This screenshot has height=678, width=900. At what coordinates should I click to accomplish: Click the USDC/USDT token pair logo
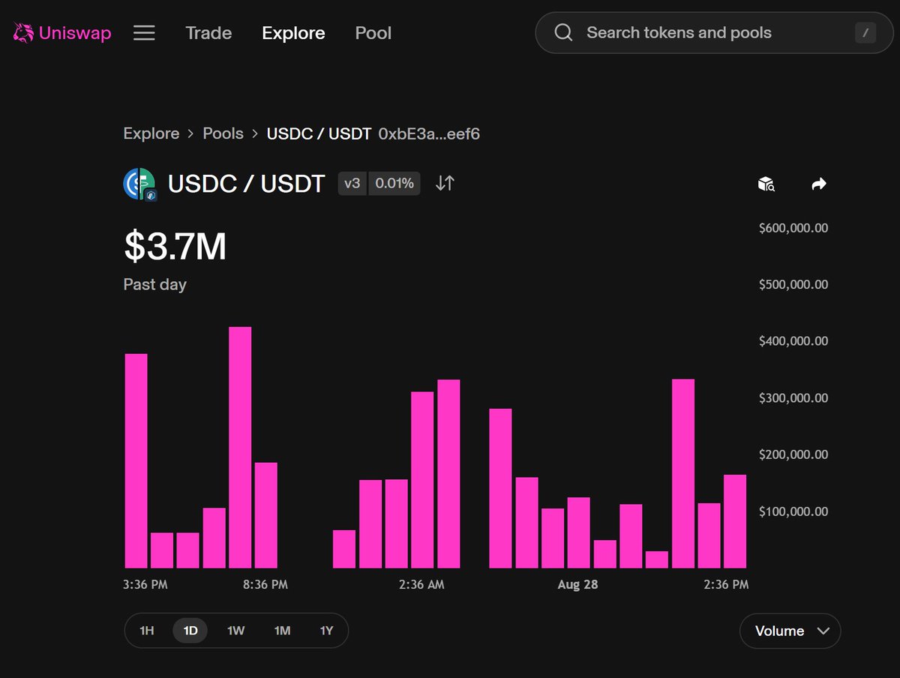(139, 184)
